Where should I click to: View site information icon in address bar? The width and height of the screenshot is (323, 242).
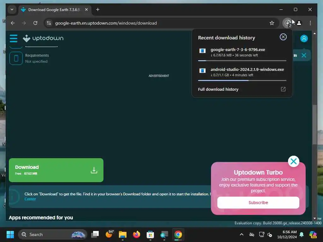(49, 23)
